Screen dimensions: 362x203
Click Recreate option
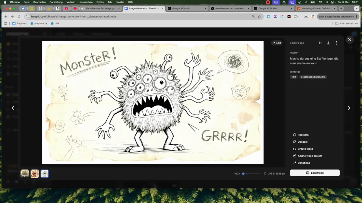[x=303, y=135]
